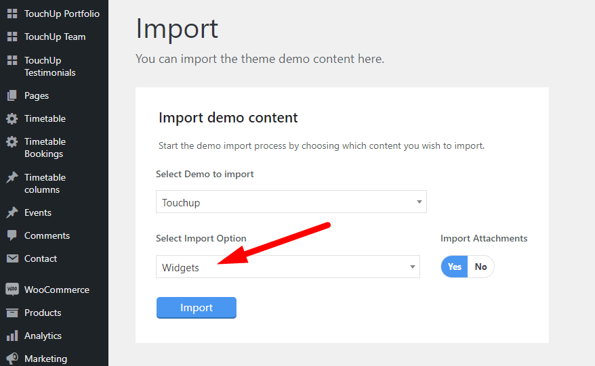The width and height of the screenshot is (595, 366).
Task: Open the Import Option dropdown showing Widgets
Action: tap(287, 267)
